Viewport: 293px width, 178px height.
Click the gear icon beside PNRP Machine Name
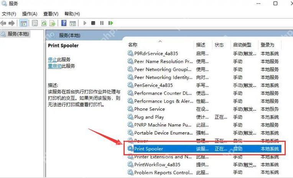[130, 125]
